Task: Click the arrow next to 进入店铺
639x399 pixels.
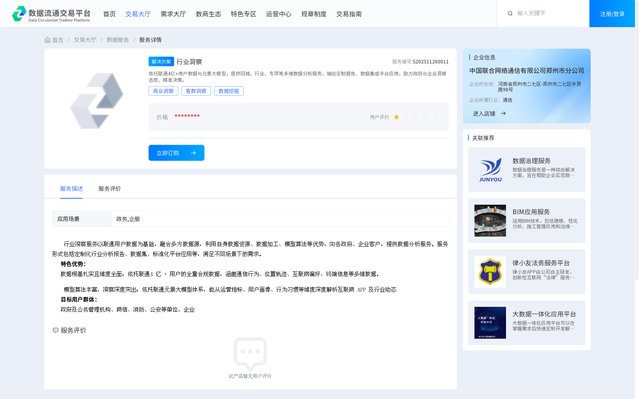Action: click(503, 113)
